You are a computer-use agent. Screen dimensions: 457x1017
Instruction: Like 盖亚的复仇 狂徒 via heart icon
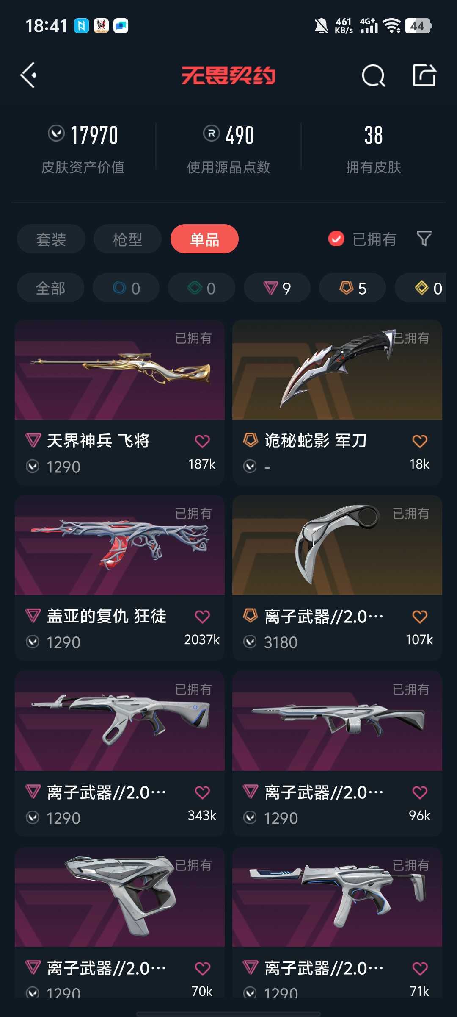coord(202,617)
